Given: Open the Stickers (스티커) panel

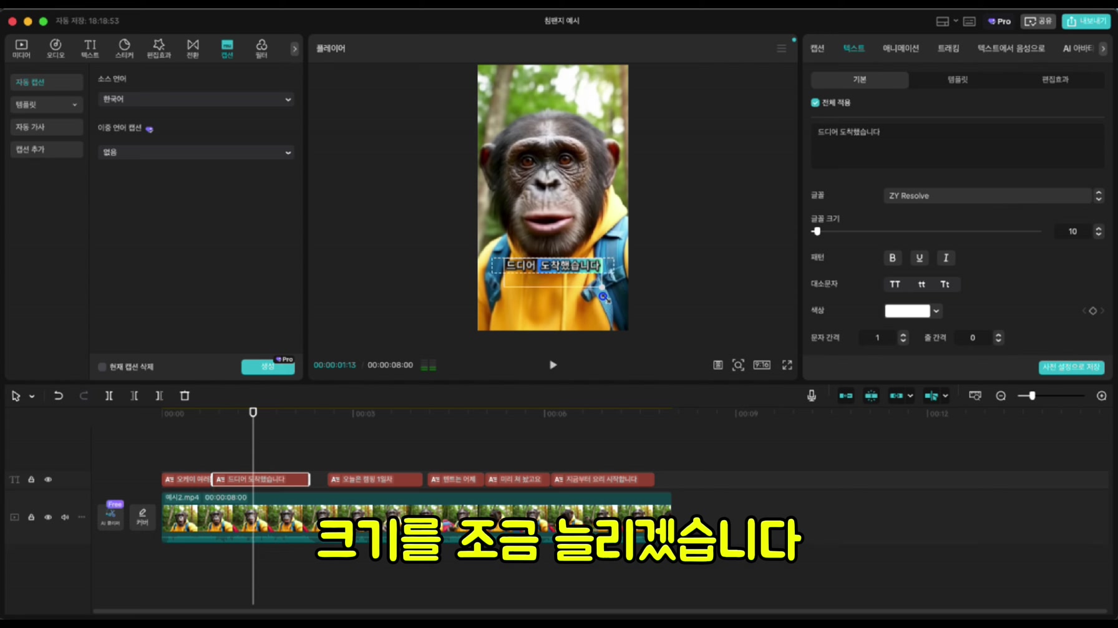Looking at the screenshot, I should click(x=124, y=48).
